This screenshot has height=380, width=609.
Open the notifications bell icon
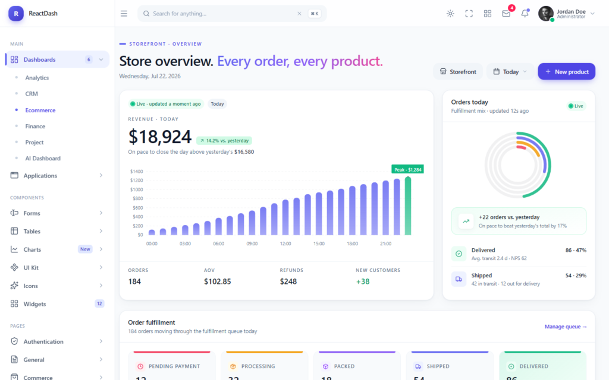525,14
